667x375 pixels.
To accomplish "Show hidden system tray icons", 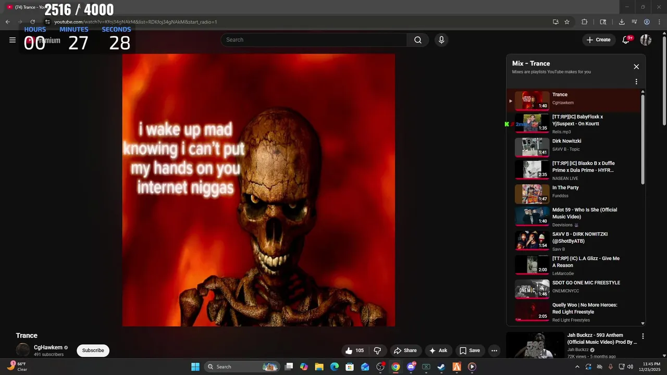I will 577,367.
